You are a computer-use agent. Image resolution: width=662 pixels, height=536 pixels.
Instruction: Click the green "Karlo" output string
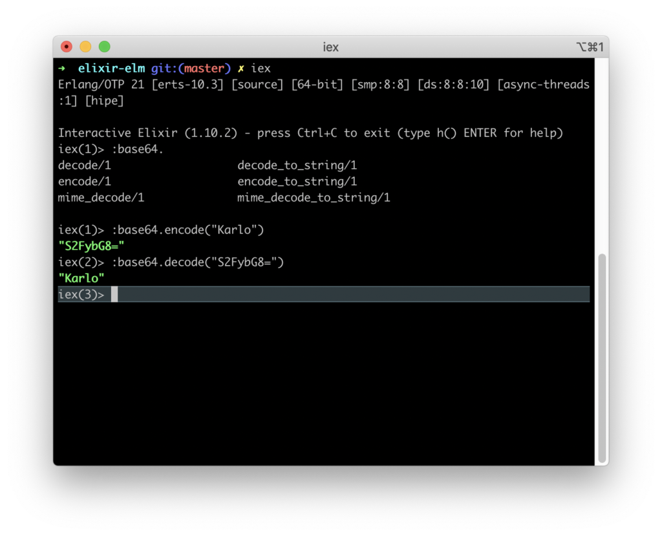pos(81,279)
